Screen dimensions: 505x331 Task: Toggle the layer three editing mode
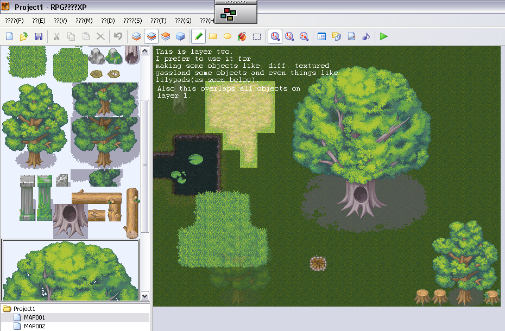tap(166, 36)
